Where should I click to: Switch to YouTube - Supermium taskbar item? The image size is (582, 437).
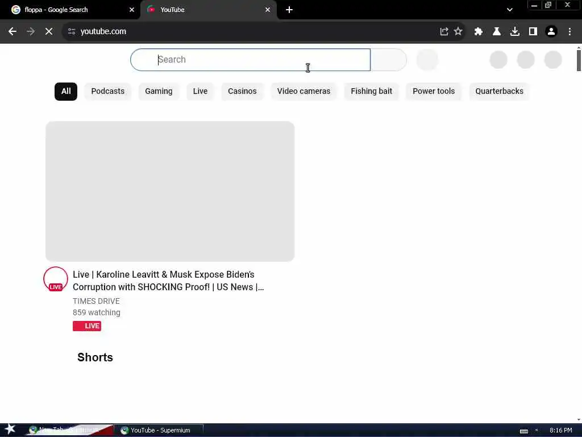coord(160,430)
